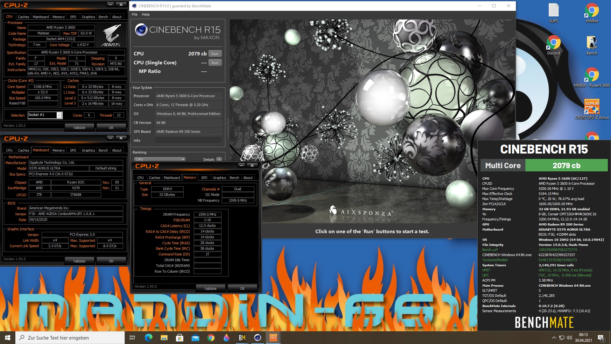Switch to Caches tab in top CPU-Z window

pyautogui.click(x=23, y=17)
